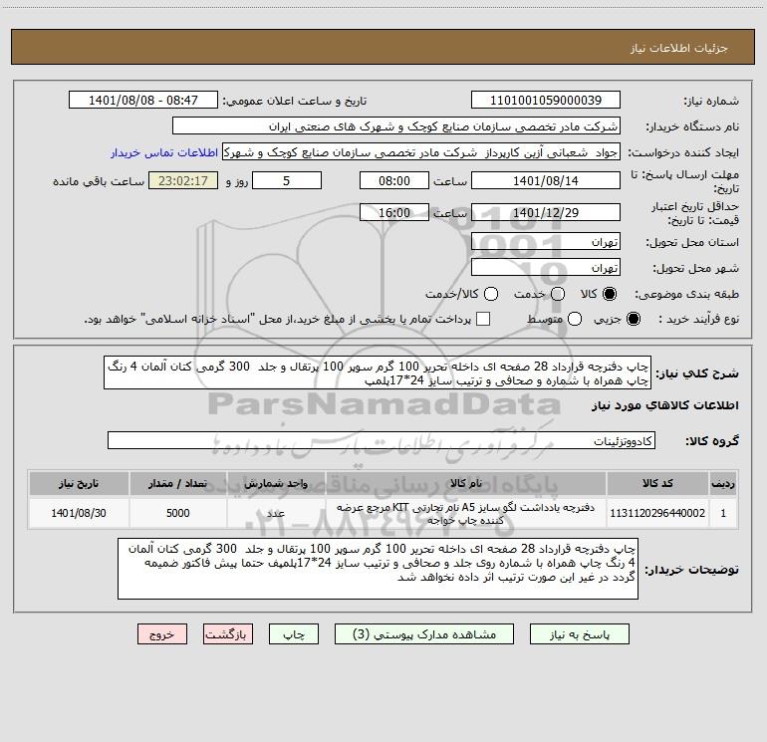Click the delivery province field تهران

pos(546,242)
